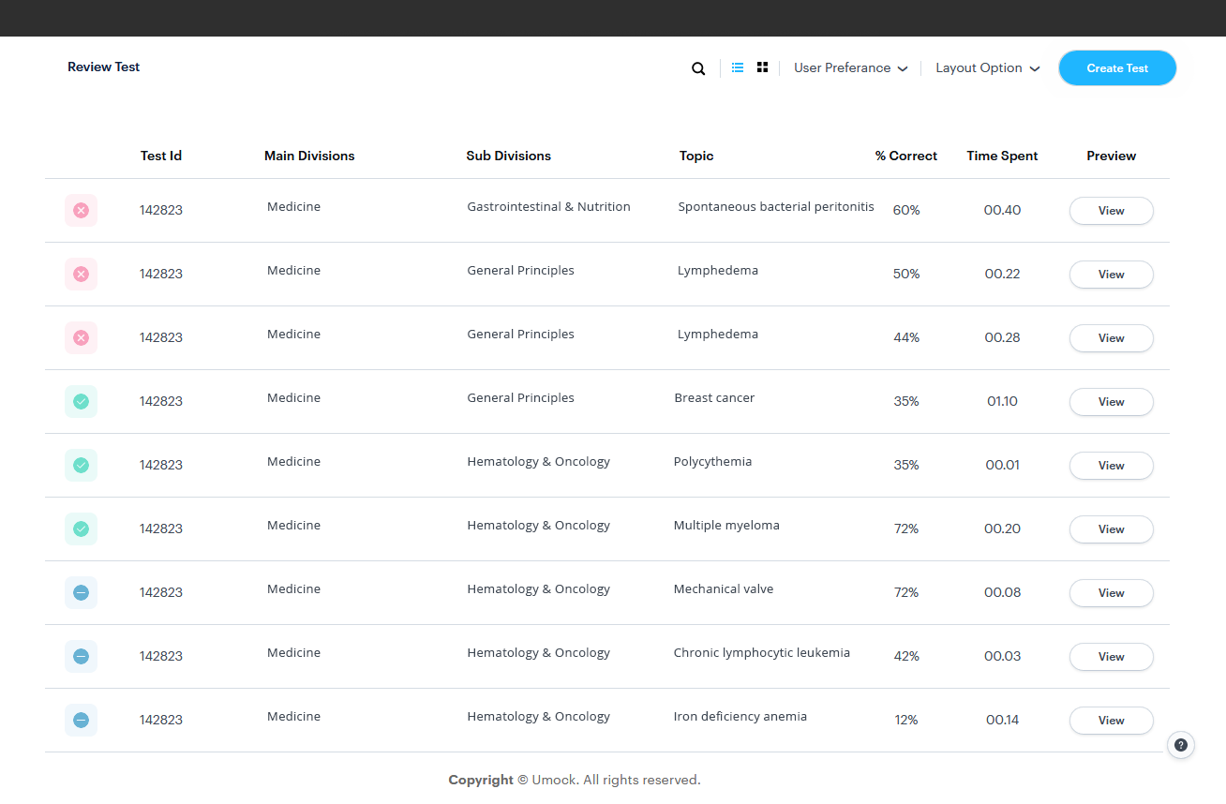Screen dimensions: 1226x804
Task: Open the Layout Option dropdown
Action: pyautogui.click(x=988, y=68)
